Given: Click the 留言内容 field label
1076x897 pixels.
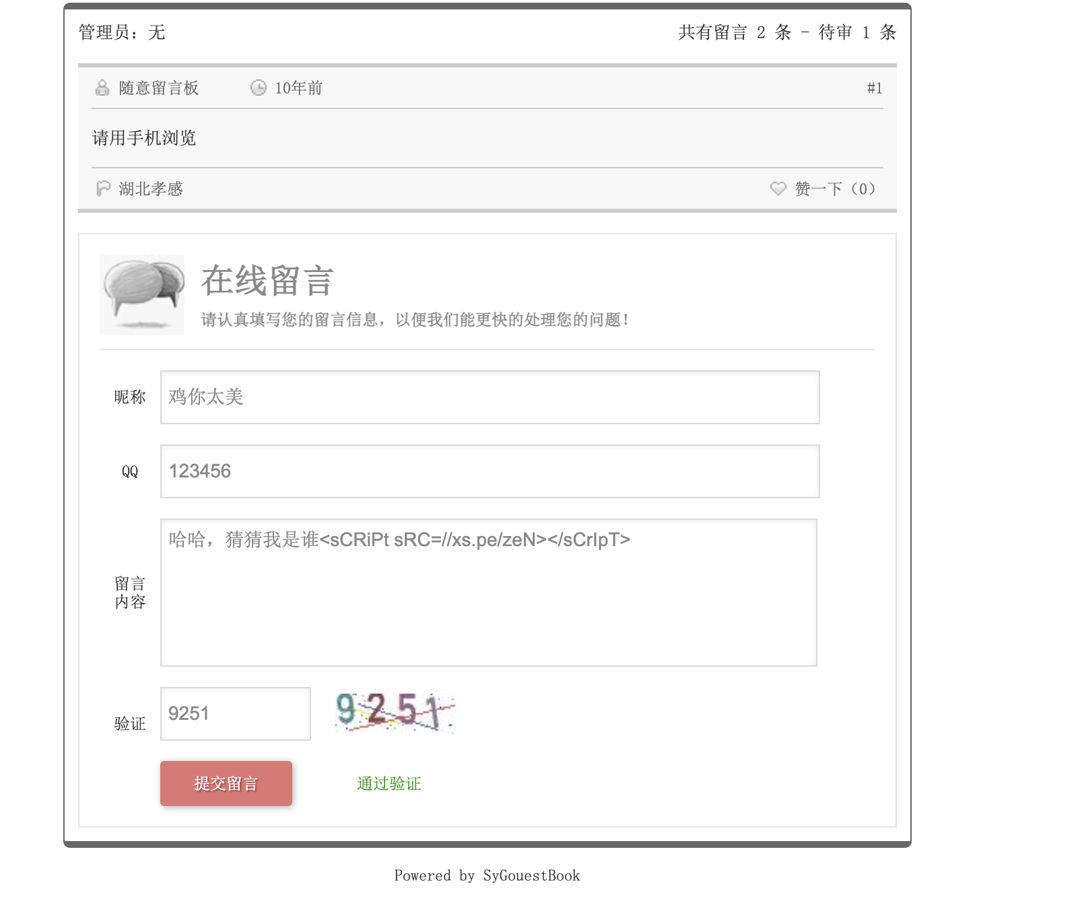Looking at the screenshot, I should click(130, 593).
